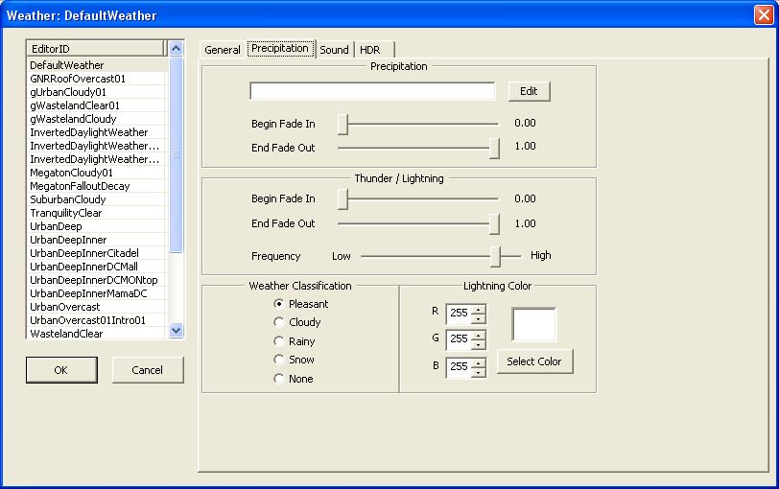Sort by the EditorID column header
Image resolution: width=779 pixels, height=489 pixels.
click(95, 49)
